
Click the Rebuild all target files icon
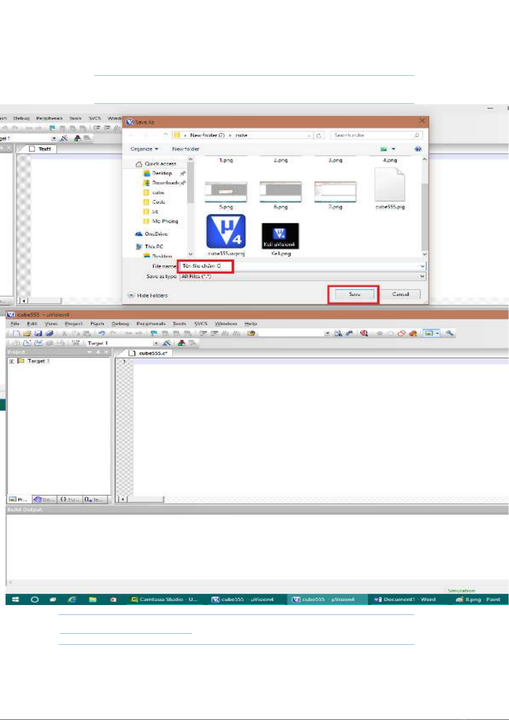pos(38,343)
